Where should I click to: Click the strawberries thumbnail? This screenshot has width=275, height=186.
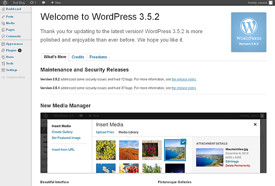click(x=129, y=168)
